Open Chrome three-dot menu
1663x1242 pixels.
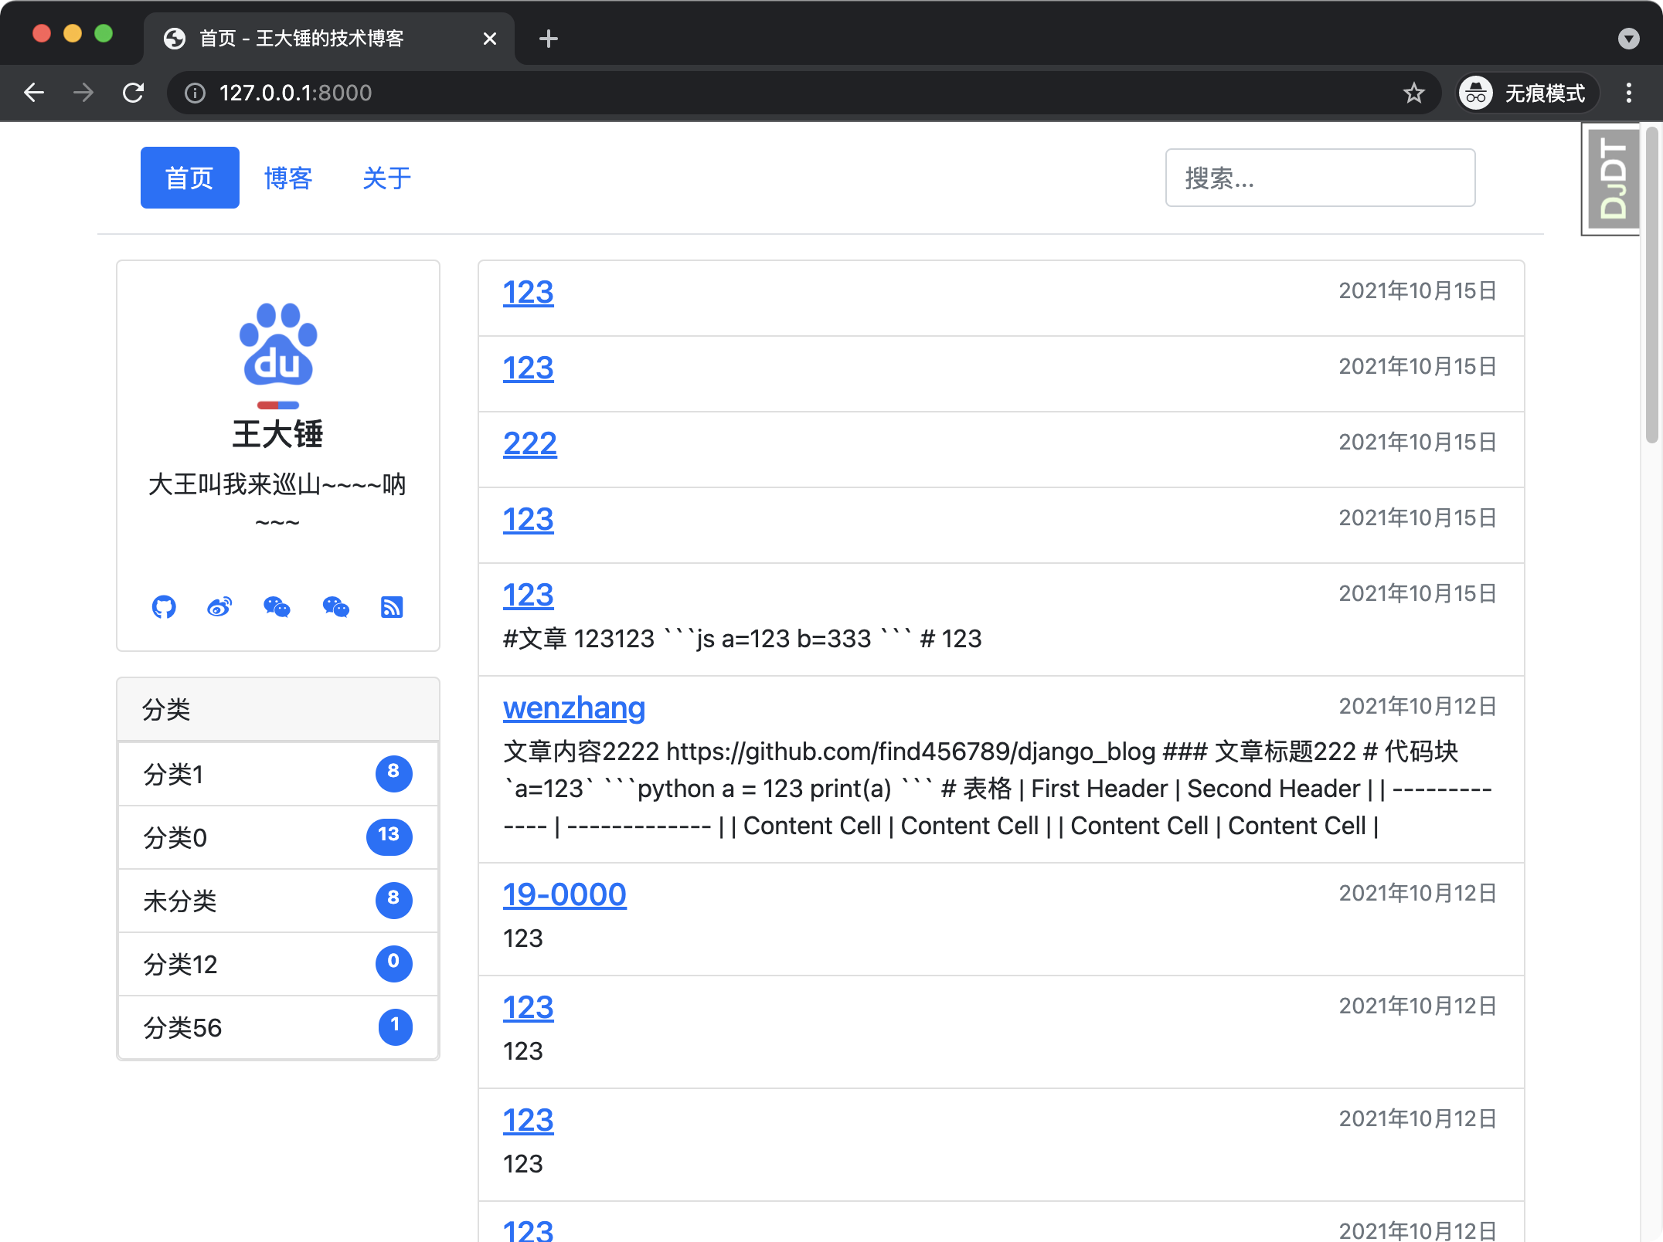tap(1629, 93)
